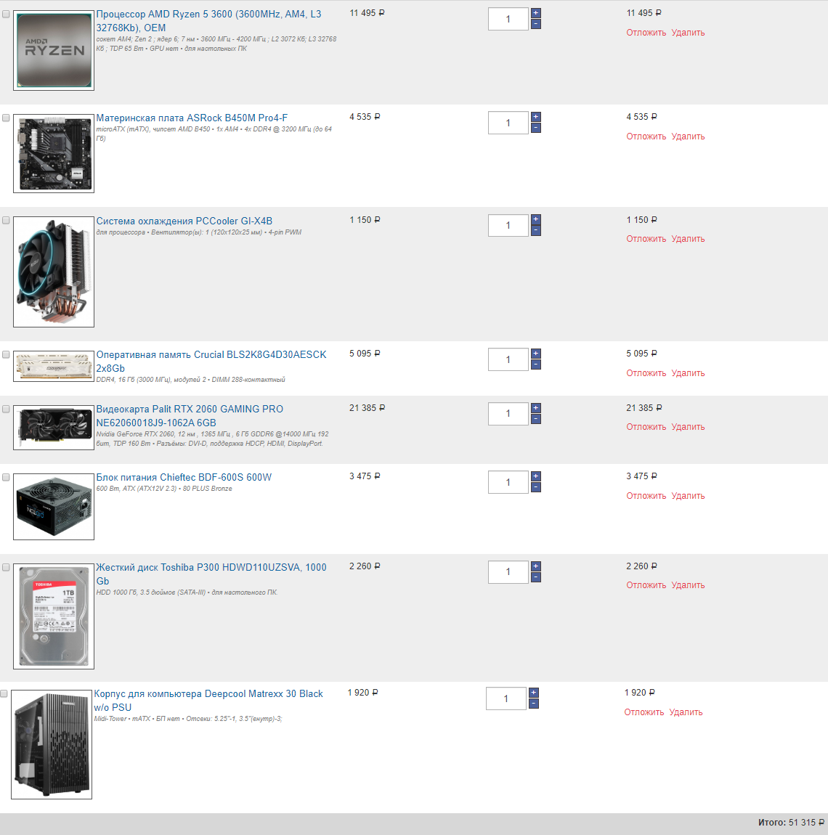Increase quantity of Toshiba P300 hard drive

(x=535, y=566)
